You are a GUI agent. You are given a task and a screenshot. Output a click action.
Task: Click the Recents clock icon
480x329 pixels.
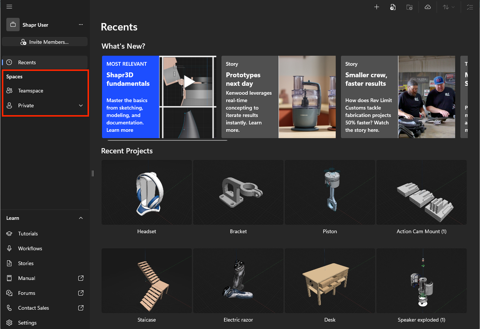10,62
